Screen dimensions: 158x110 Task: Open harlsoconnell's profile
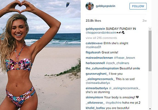(95, 63)
